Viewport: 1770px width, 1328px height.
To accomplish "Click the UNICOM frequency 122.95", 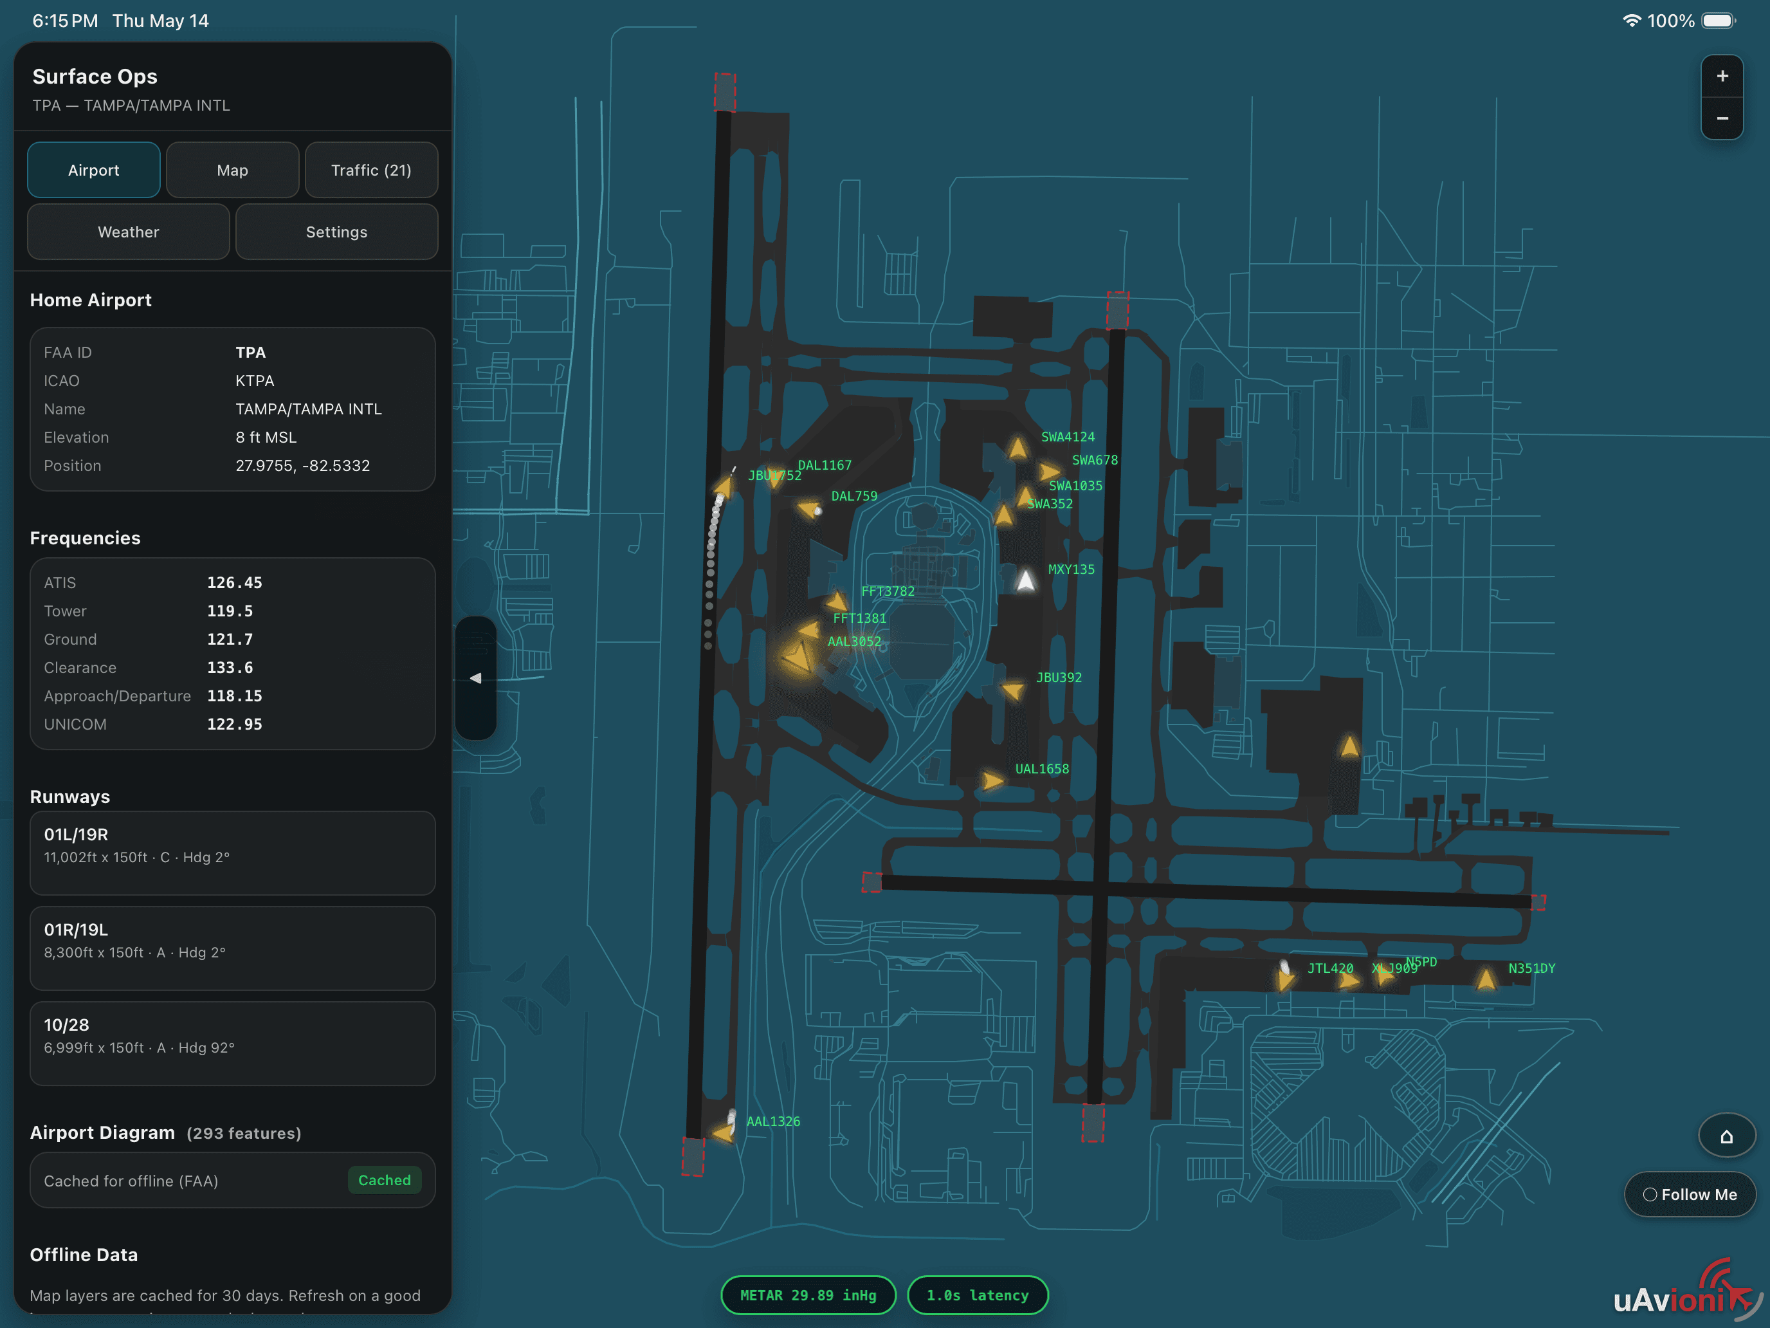I will click(x=235, y=724).
